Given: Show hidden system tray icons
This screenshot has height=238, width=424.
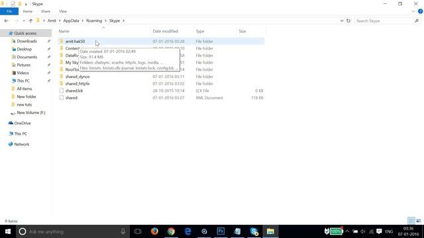Looking at the screenshot, I should (347, 231).
